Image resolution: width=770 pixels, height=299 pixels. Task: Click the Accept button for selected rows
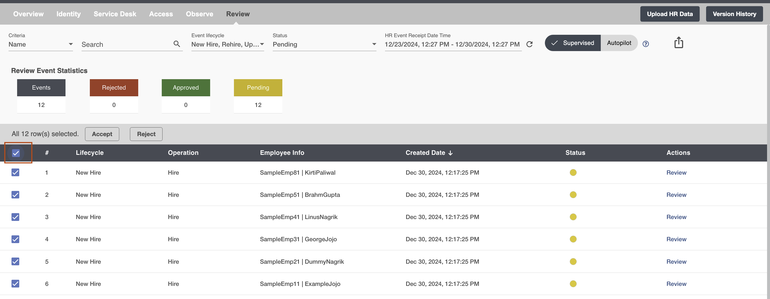point(102,133)
